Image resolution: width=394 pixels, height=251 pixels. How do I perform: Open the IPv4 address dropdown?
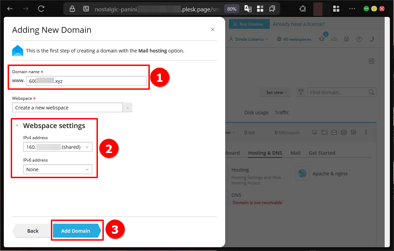[57, 147]
